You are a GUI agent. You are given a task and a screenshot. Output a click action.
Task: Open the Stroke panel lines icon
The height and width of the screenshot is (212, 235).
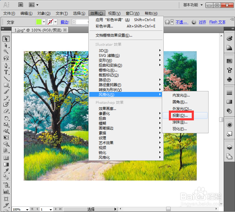229,93
